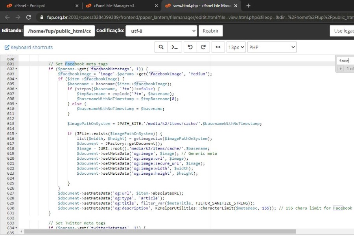Close the cPanel File Manager v3 tab
The width and height of the screenshot is (354, 241).
[156, 5]
